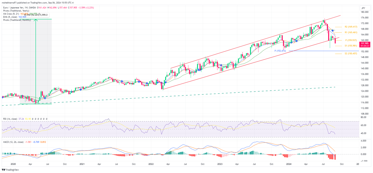Image resolution: width=373 pixels, height=173 pixels.
Task: Click the JPY label above the price scale
Action: pos(363,9)
